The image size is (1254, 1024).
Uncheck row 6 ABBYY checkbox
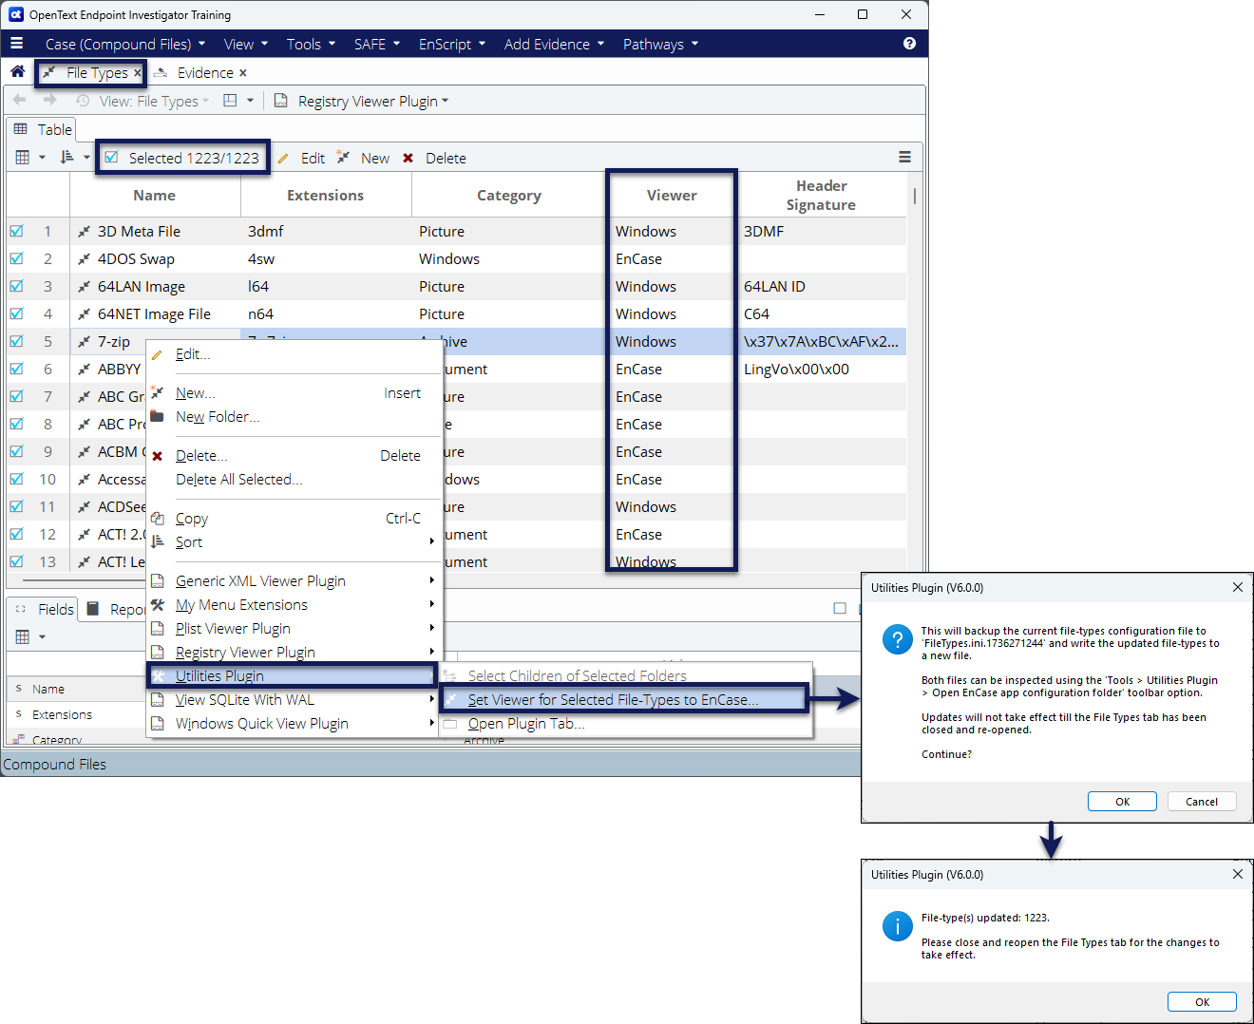[17, 369]
